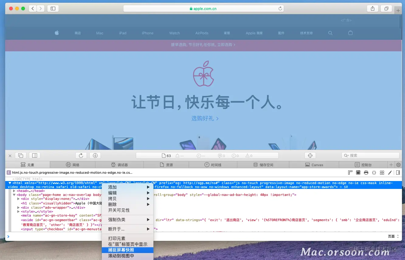Click the 提早选购 holiday promo banner link
Screen dimensions: 405x260
click(x=203, y=45)
